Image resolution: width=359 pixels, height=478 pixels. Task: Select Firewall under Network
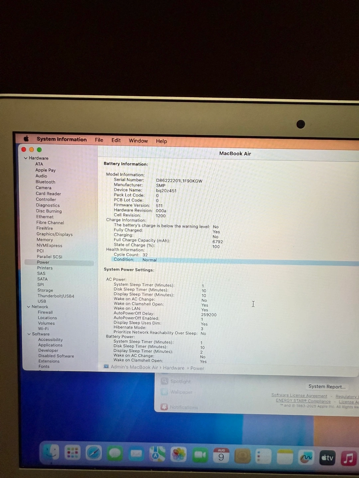(x=45, y=312)
